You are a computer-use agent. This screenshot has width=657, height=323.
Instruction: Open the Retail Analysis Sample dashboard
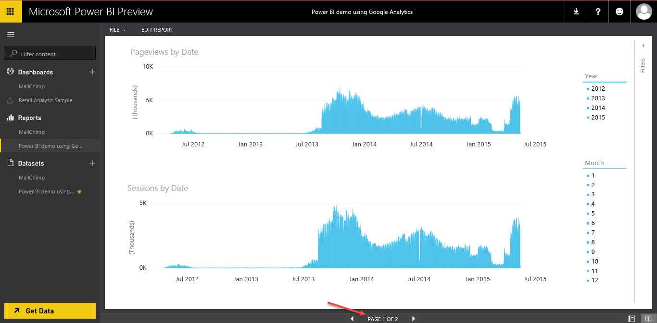[x=46, y=100]
